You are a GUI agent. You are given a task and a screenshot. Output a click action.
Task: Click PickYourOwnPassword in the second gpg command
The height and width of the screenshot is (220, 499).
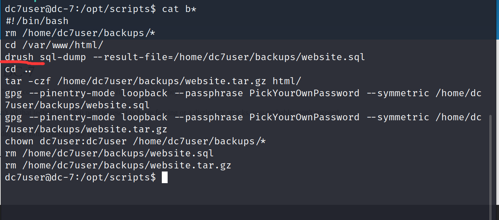[305, 118]
